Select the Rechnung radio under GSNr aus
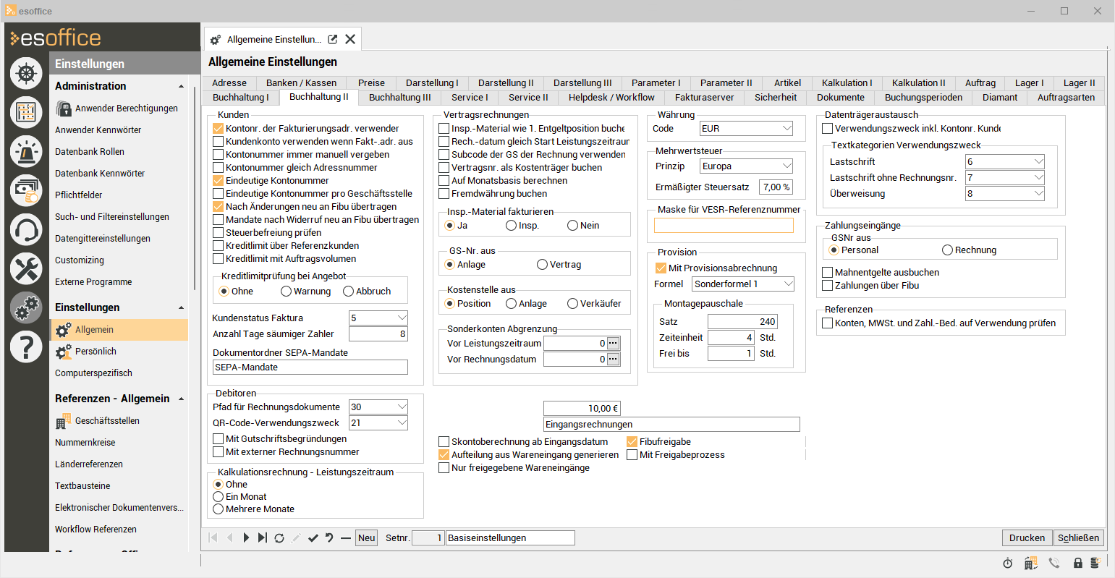Image resolution: width=1115 pixels, height=578 pixels. tap(947, 250)
